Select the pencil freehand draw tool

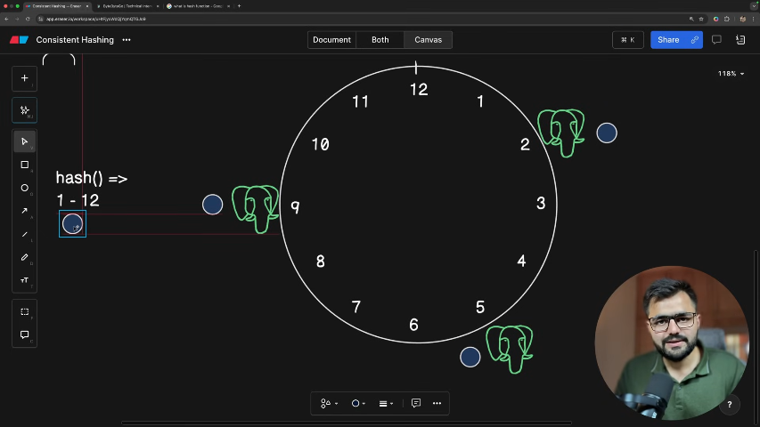click(24, 258)
